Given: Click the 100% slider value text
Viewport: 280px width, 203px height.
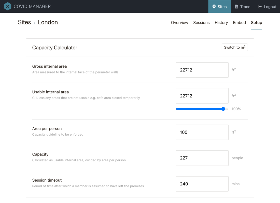Looking at the screenshot, I should pos(236,109).
